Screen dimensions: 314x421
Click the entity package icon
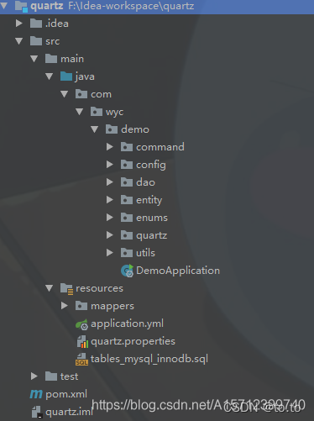127,200
